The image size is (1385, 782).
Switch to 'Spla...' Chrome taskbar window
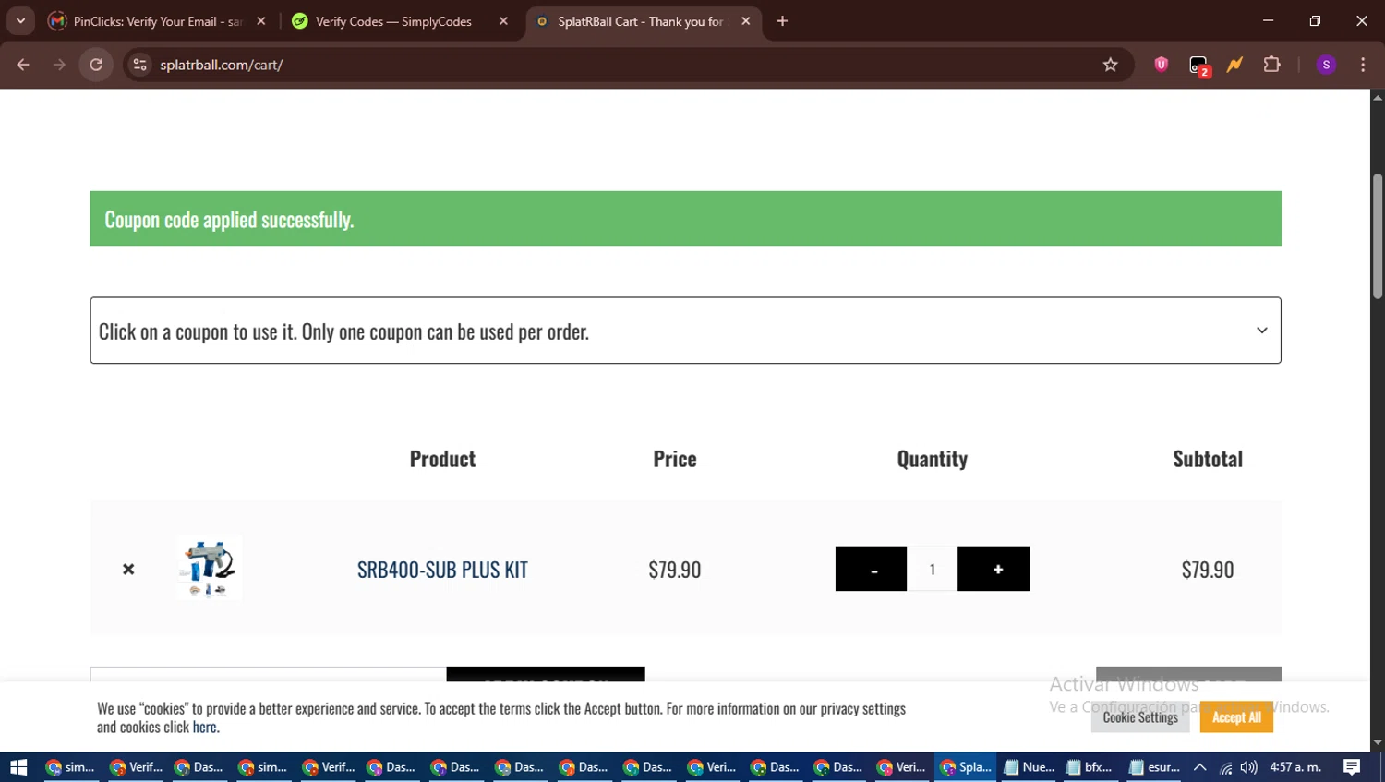pos(965,767)
